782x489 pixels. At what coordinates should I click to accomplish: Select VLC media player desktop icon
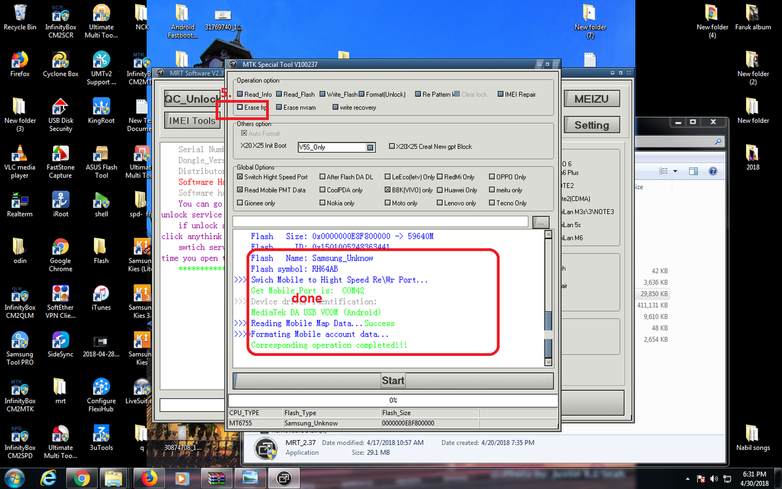click(20, 161)
